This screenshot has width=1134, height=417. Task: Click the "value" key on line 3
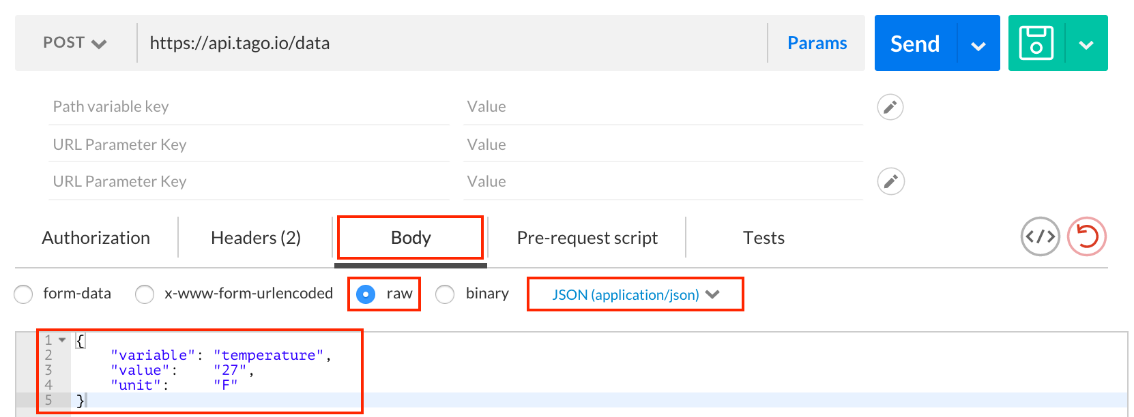(x=140, y=370)
